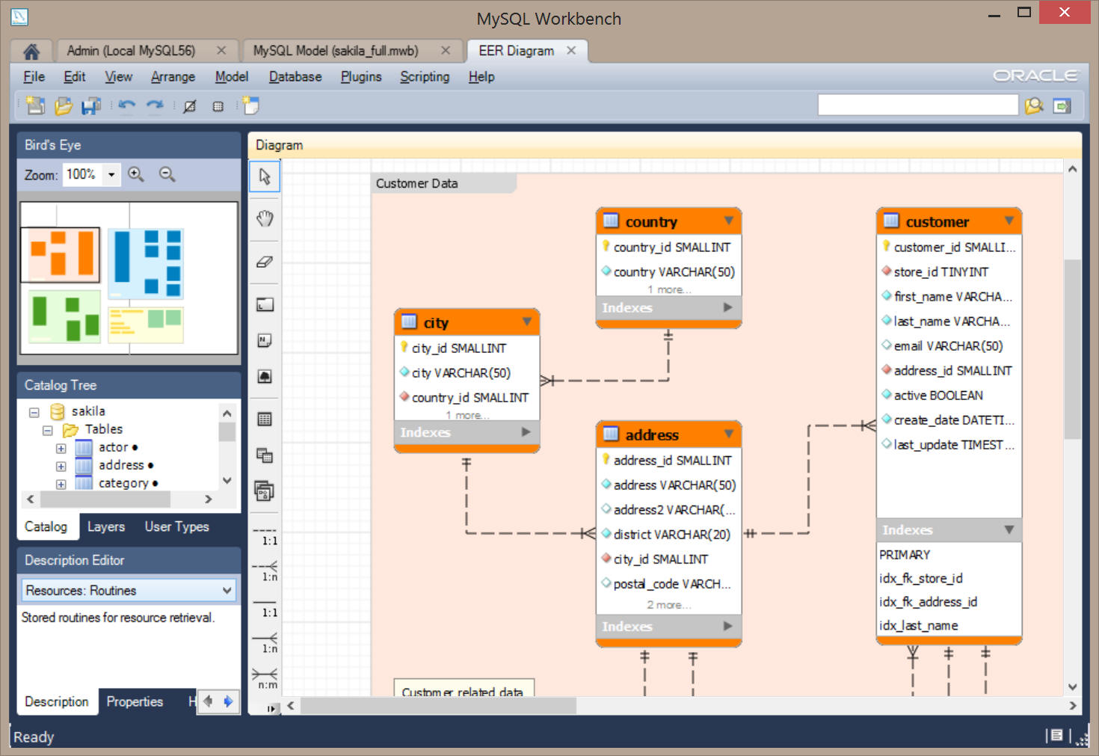Click the new diagram note toolbar icon
The width and height of the screenshot is (1099, 756).
pos(251,106)
